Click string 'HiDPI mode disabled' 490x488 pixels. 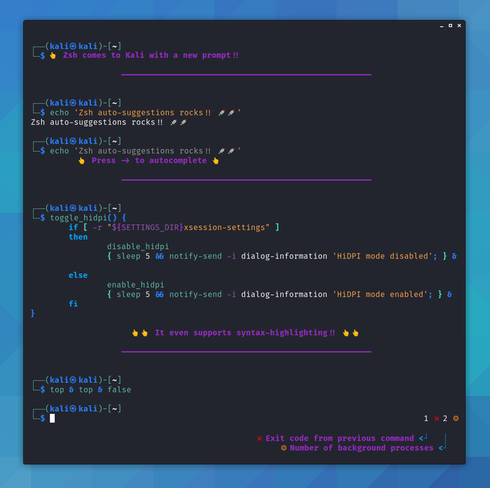click(x=382, y=256)
